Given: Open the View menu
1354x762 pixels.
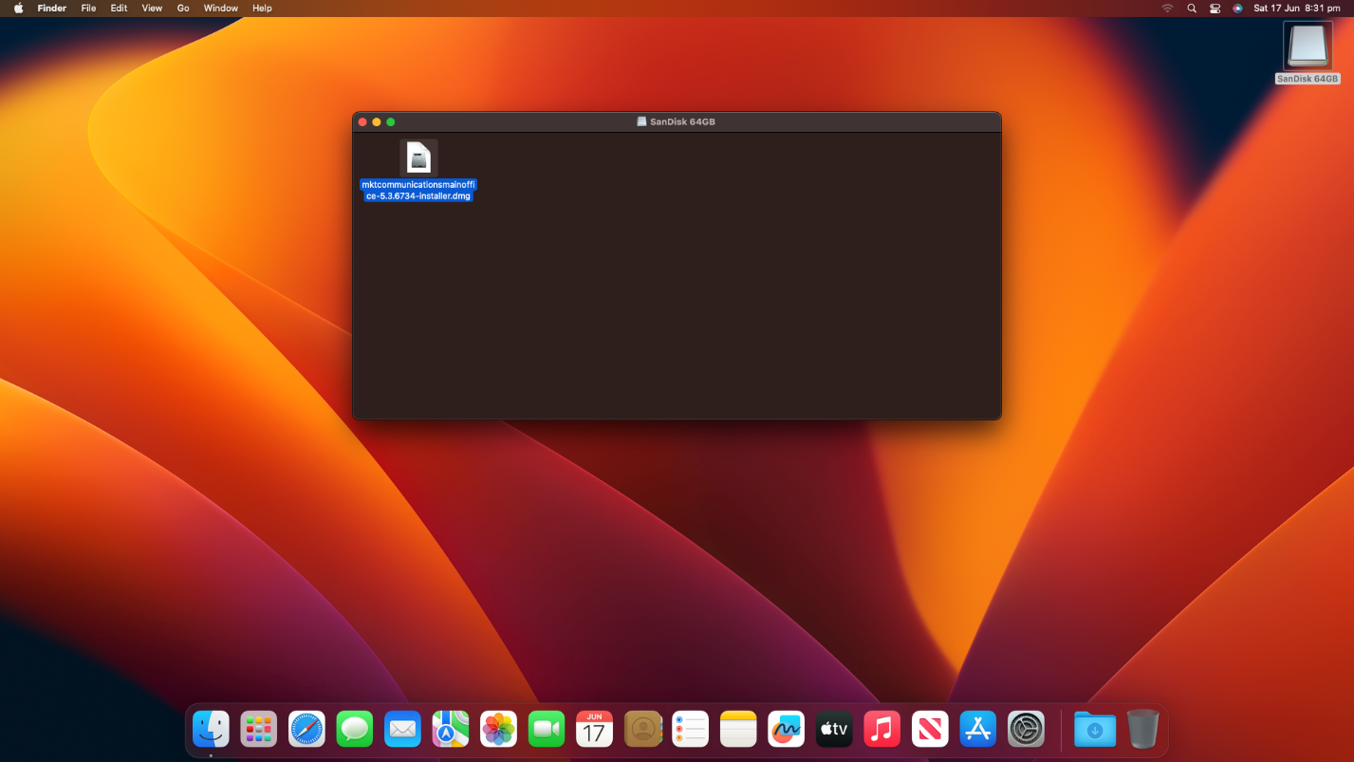Looking at the screenshot, I should pos(152,8).
